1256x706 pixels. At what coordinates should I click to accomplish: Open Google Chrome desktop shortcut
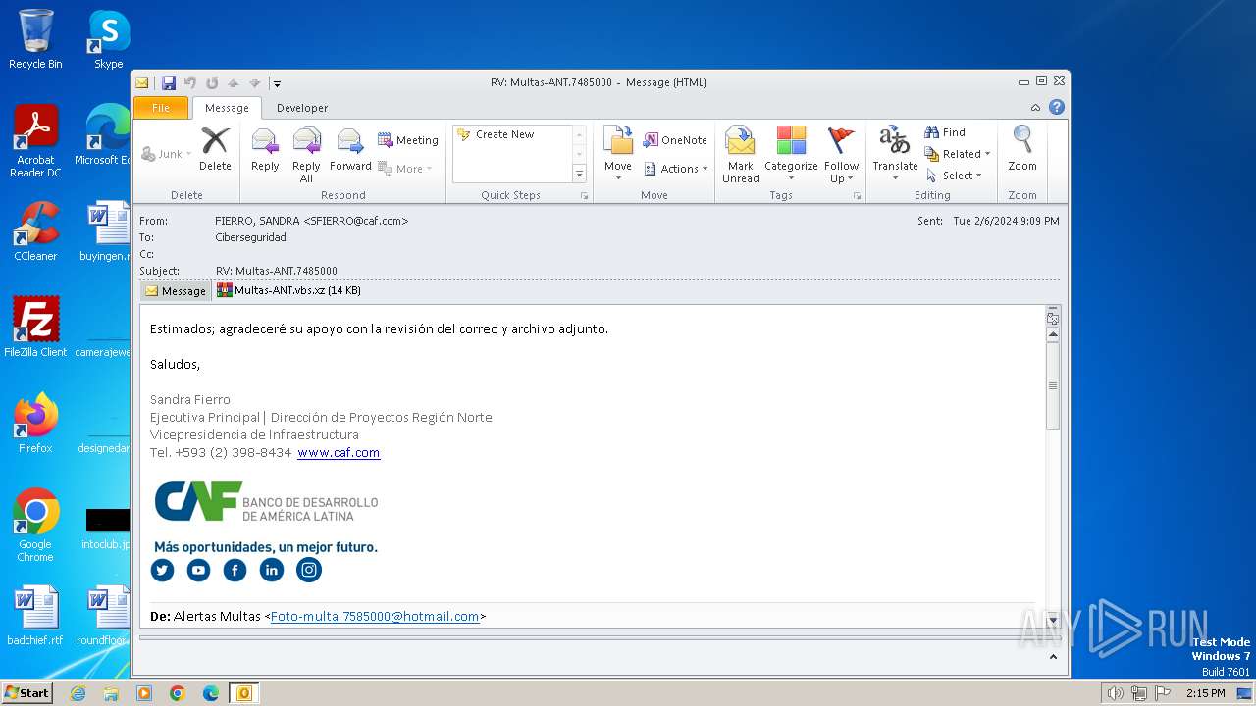(x=35, y=525)
